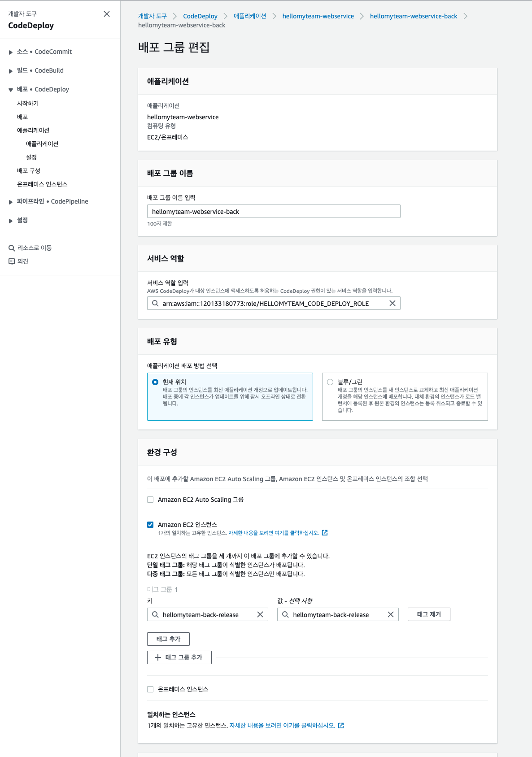Click the deployment group name input field

click(274, 211)
